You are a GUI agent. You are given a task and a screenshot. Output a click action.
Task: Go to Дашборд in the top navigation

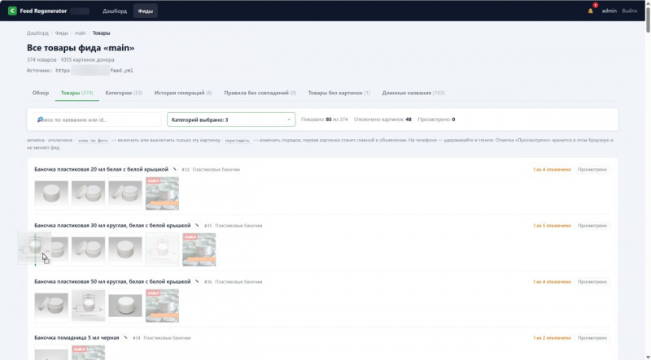pyautogui.click(x=115, y=11)
